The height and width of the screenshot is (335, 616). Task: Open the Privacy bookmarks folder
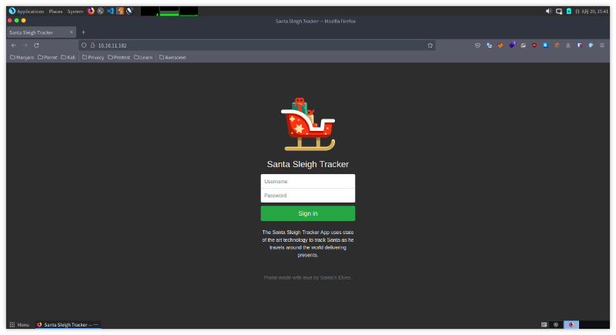pos(93,57)
